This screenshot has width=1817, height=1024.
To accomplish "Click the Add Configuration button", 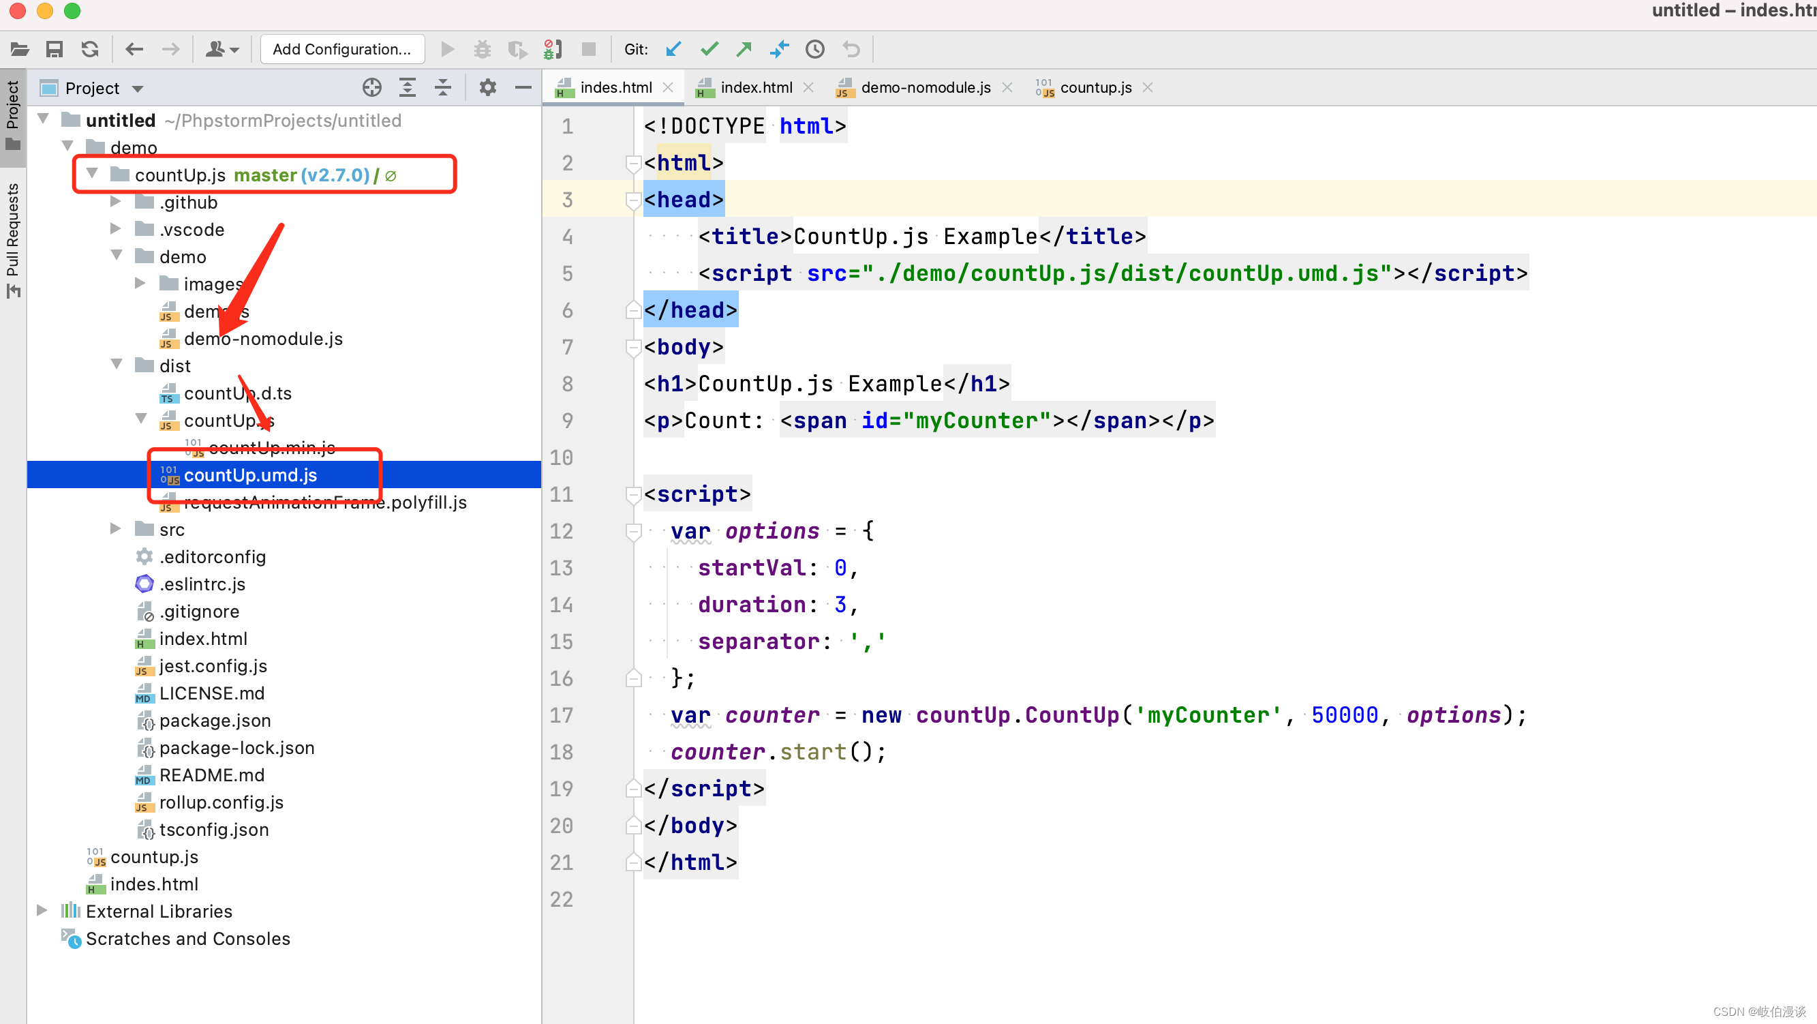I will tap(342, 49).
